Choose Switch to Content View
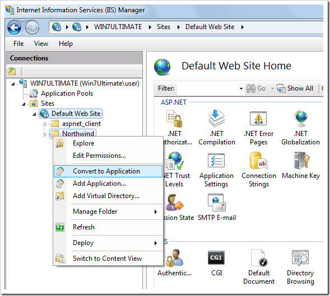Screen dimensions: 330x296 click(108, 259)
